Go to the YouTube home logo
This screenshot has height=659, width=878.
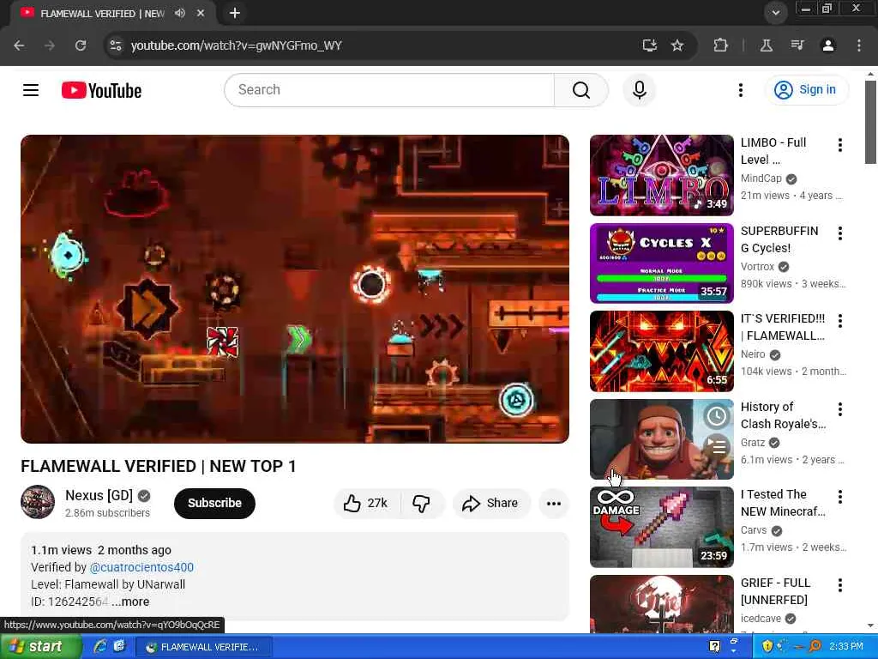tap(101, 90)
